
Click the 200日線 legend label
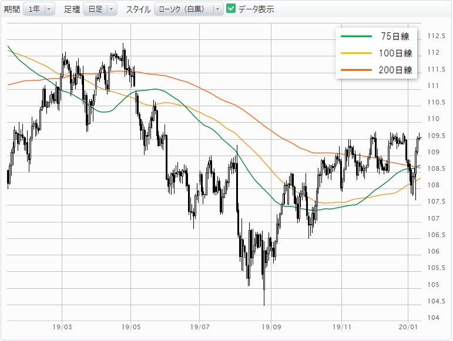point(395,70)
